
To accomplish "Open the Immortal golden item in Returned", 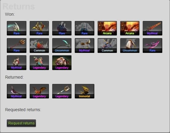I will click(85, 91).
